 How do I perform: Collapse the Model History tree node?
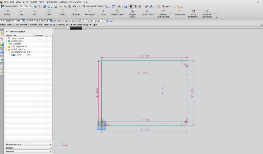[x=7, y=49]
